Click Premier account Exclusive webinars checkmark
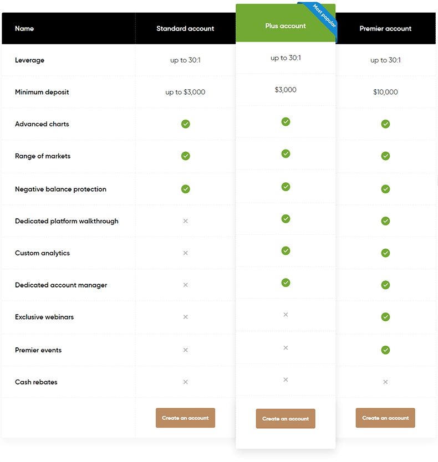 point(385,317)
